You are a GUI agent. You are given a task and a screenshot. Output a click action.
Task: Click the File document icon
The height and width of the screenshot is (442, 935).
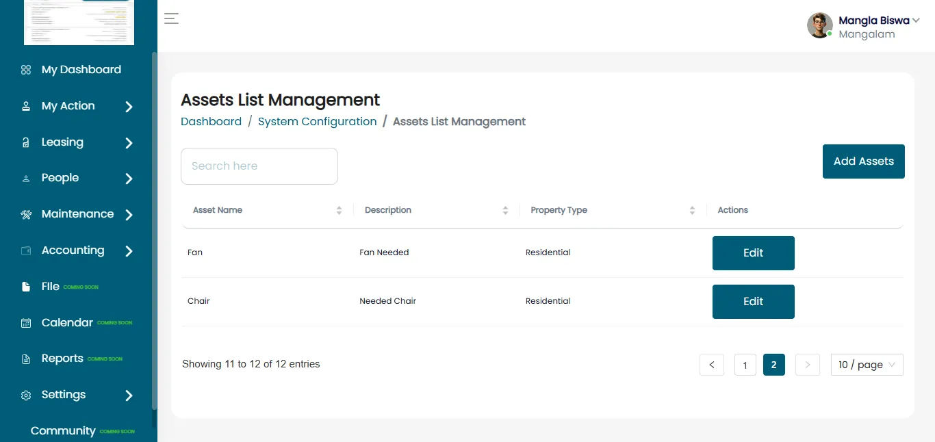coord(26,287)
